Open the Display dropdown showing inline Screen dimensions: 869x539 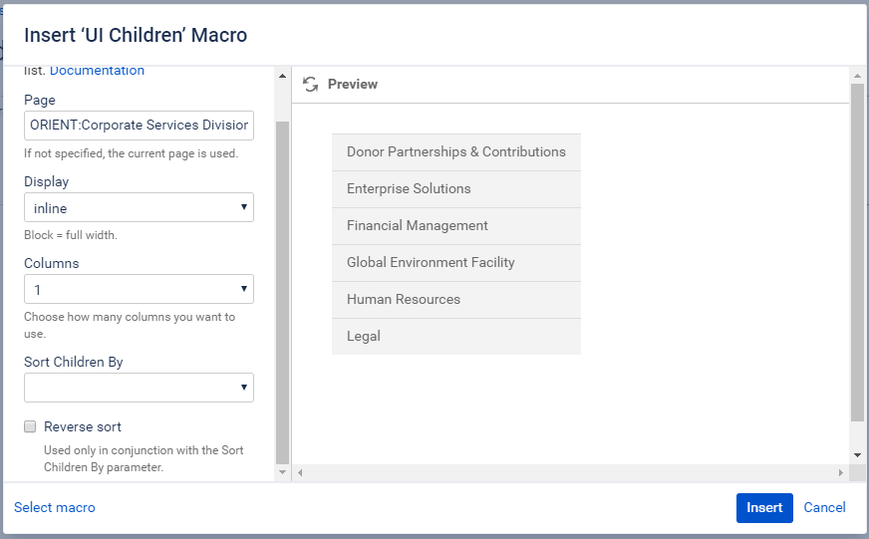pyautogui.click(x=140, y=208)
